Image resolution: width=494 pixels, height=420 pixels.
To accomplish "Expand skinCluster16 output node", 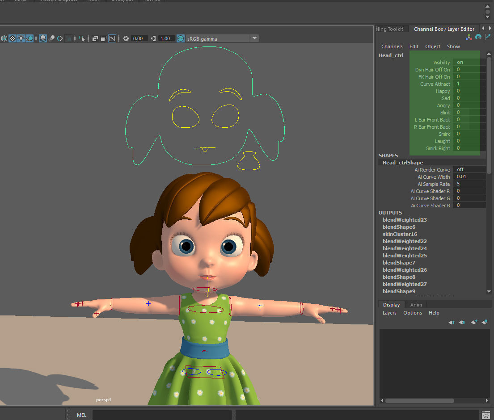I will [400, 234].
